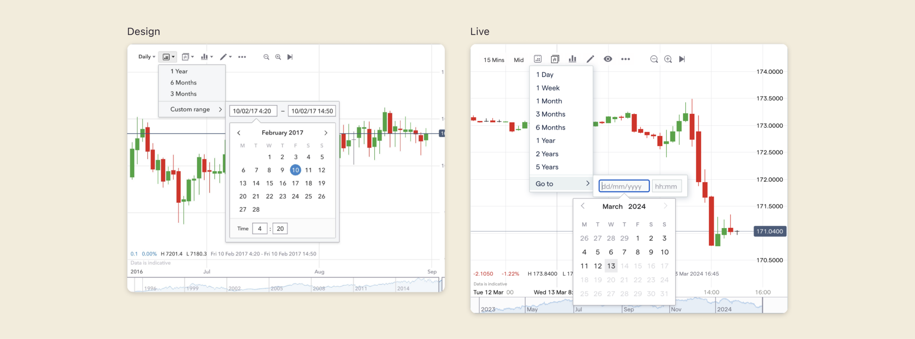Go to next month from February 2017
Image resolution: width=915 pixels, height=339 pixels.
coord(326,133)
